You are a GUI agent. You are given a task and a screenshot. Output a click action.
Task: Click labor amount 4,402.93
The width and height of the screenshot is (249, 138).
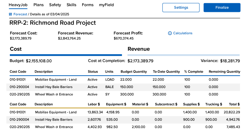pyautogui.click(x=94, y=127)
